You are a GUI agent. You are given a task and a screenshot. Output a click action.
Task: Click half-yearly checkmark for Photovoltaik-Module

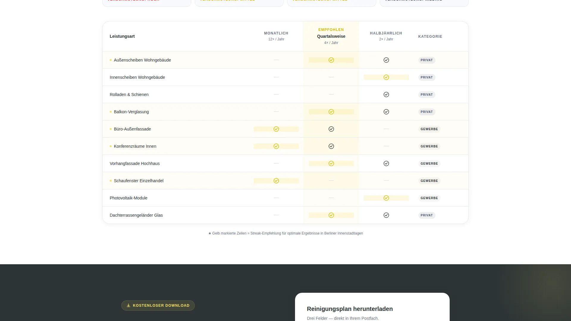[x=386, y=198]
